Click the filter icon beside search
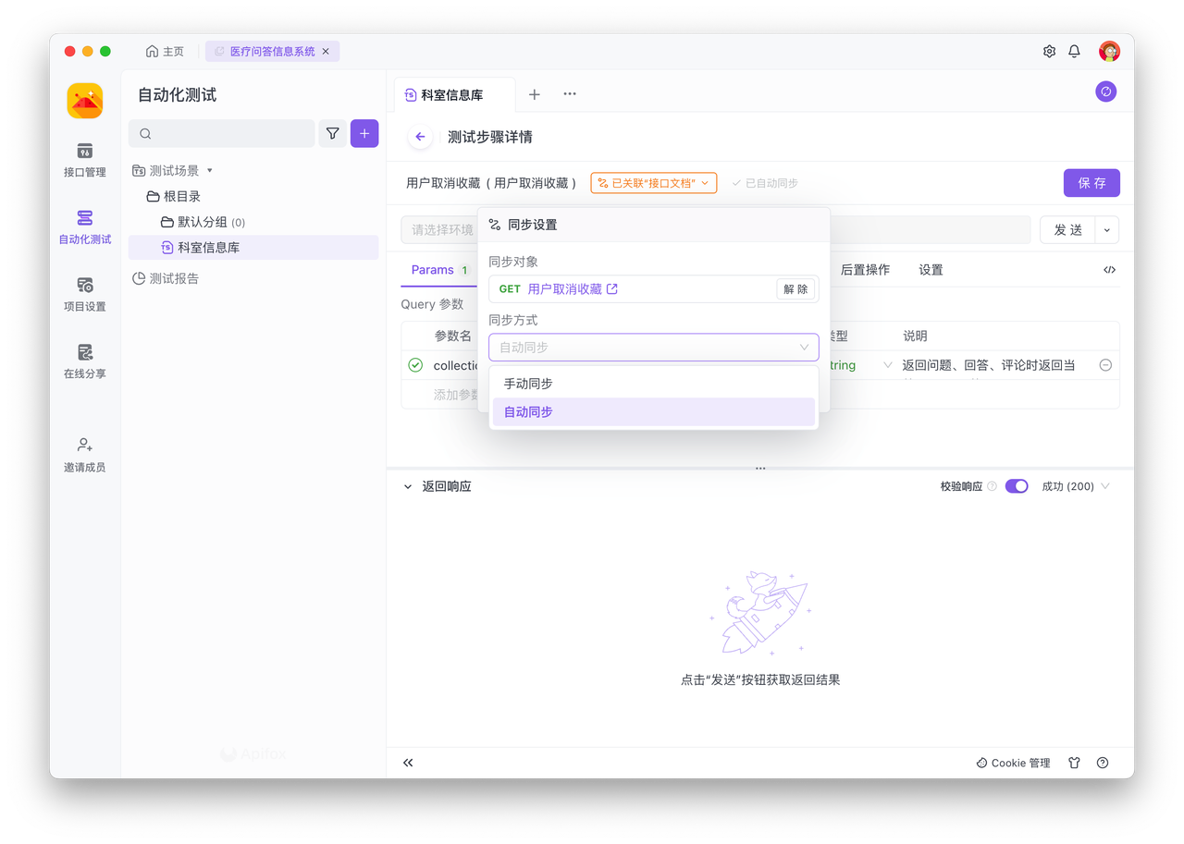 [x=332, y=134]
